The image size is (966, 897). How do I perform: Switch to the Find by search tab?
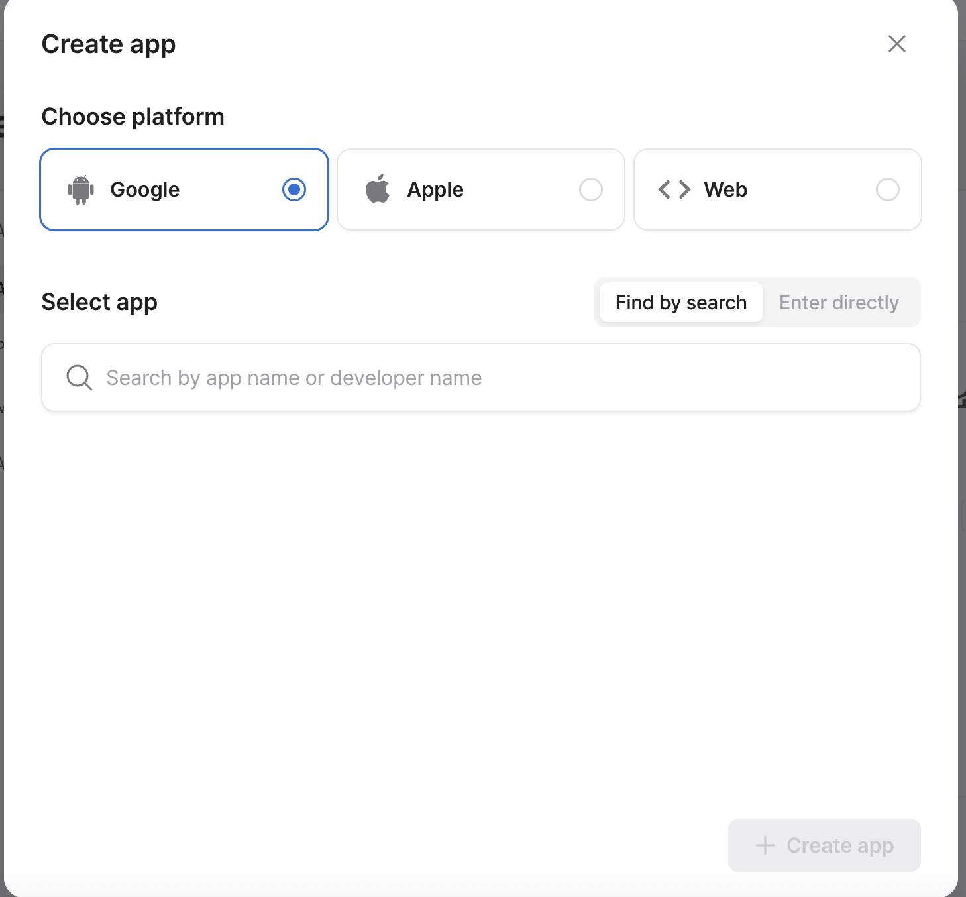pyautogui.click(x=680, y=303)
